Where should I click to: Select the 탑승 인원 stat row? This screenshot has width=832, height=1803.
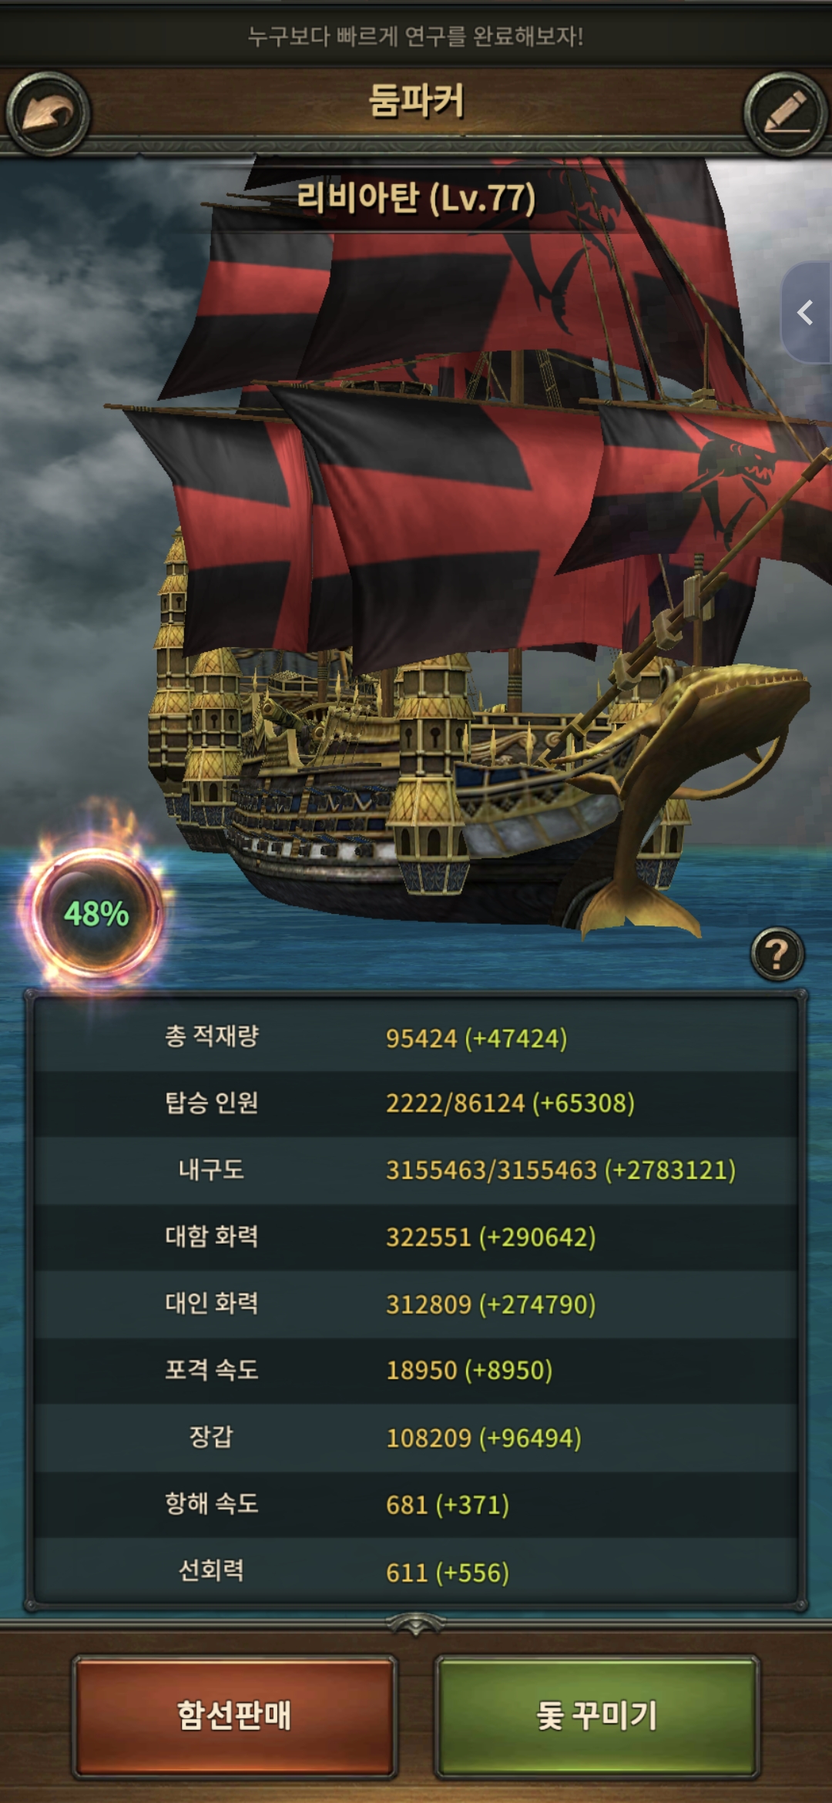416,1103
